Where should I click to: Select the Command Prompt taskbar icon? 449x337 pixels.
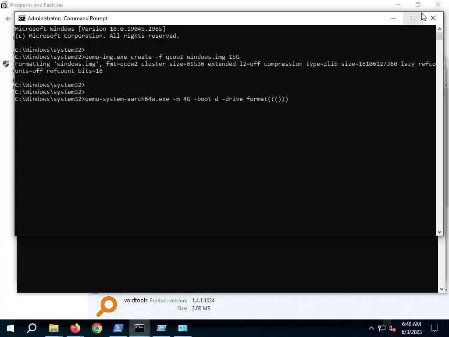click(x=140, y=328)
